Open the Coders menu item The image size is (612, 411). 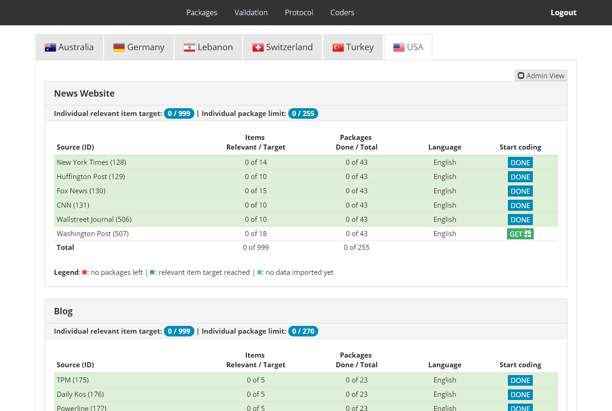[342, 12]
